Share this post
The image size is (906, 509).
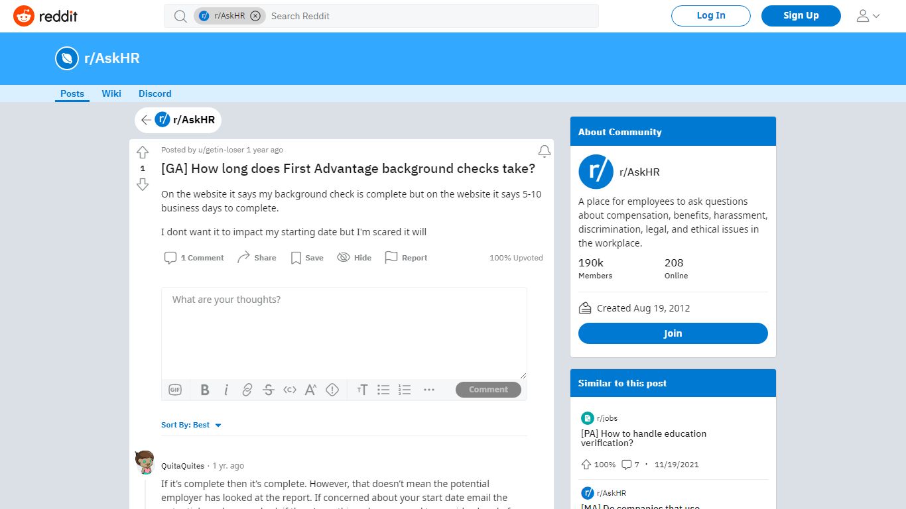coord(257,258)
